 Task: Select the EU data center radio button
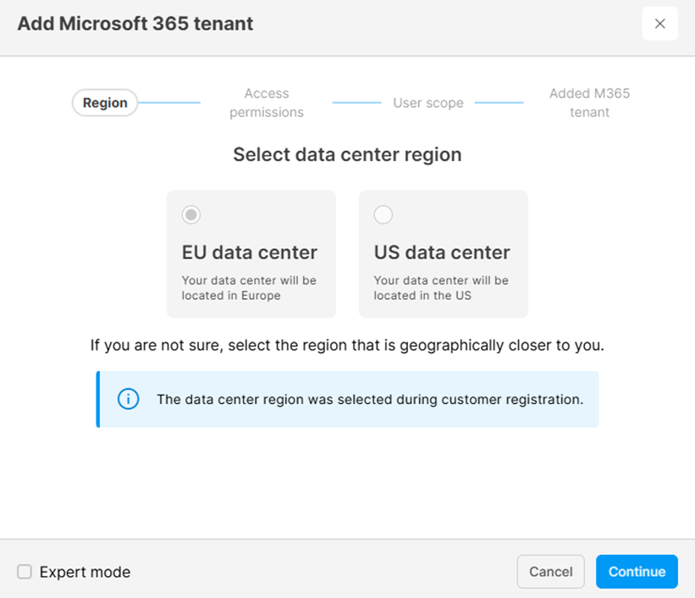tap(192, 215)
